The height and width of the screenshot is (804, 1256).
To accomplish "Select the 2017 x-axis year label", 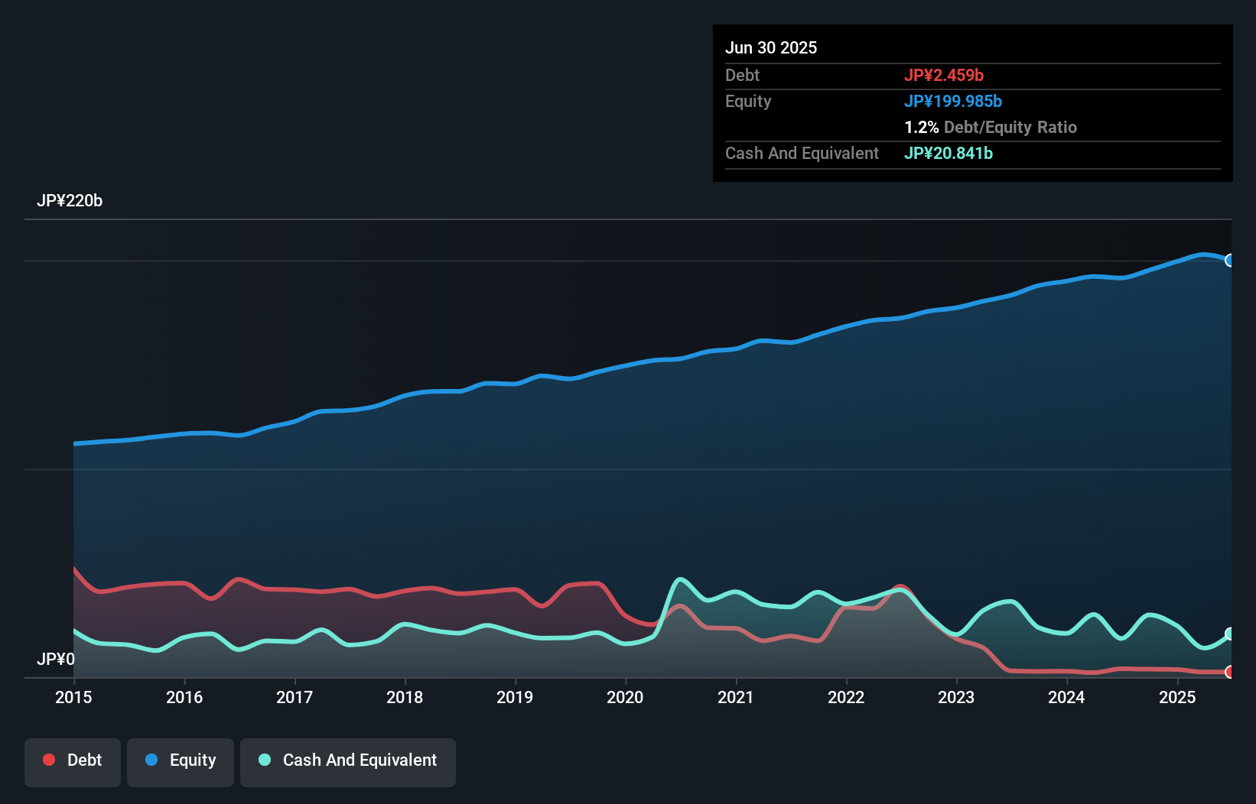I will pyautogui.click(x=294, y=697).
